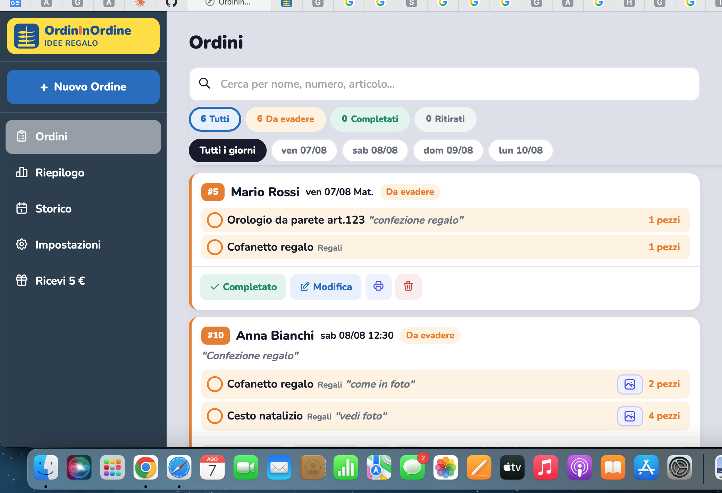Click the #10 order number badge
722x493 pixels.
(x=216, y=336)
